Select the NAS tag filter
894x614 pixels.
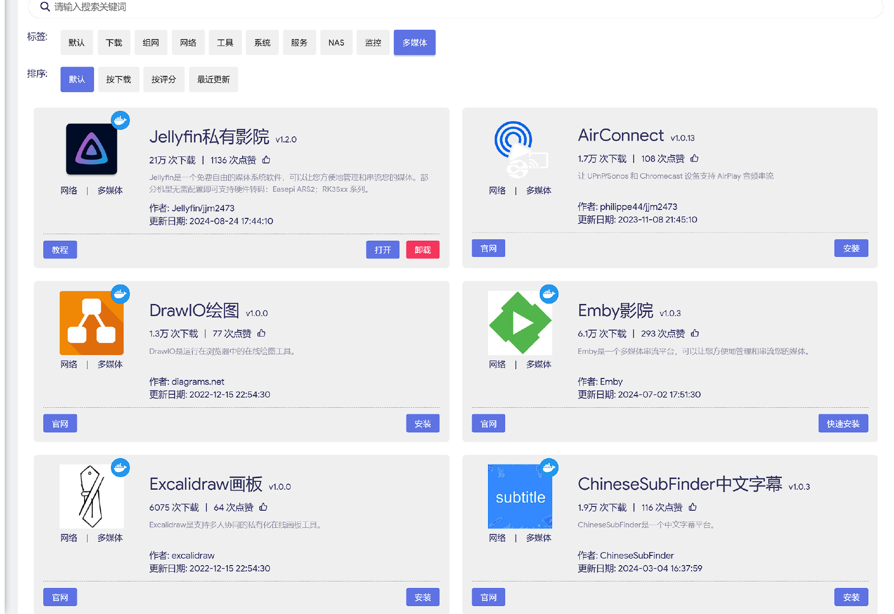(336, 42)
